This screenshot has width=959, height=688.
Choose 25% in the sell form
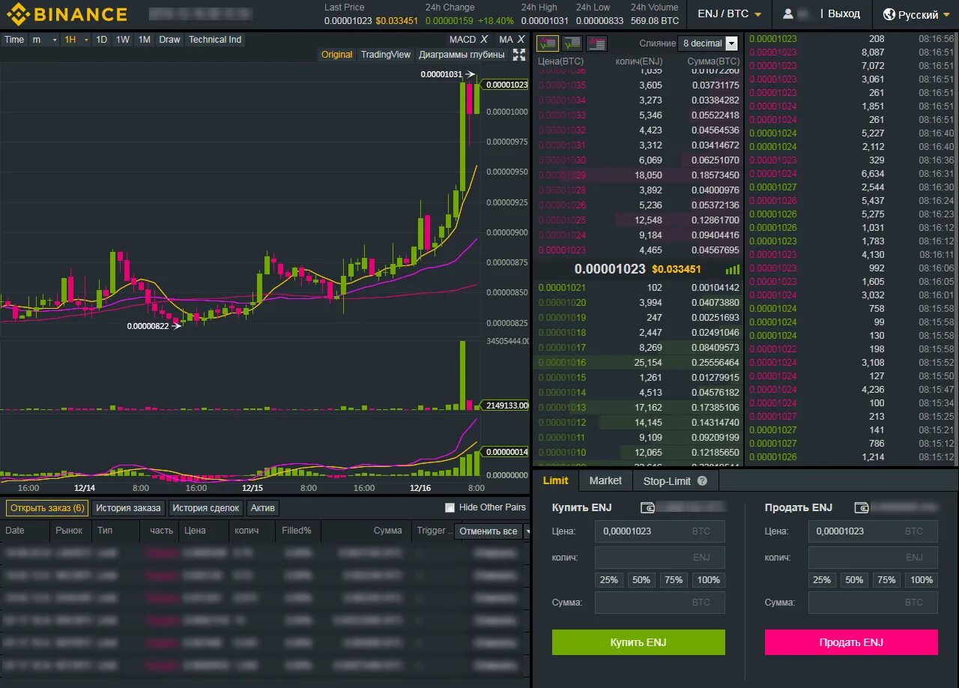pos(822,580)
